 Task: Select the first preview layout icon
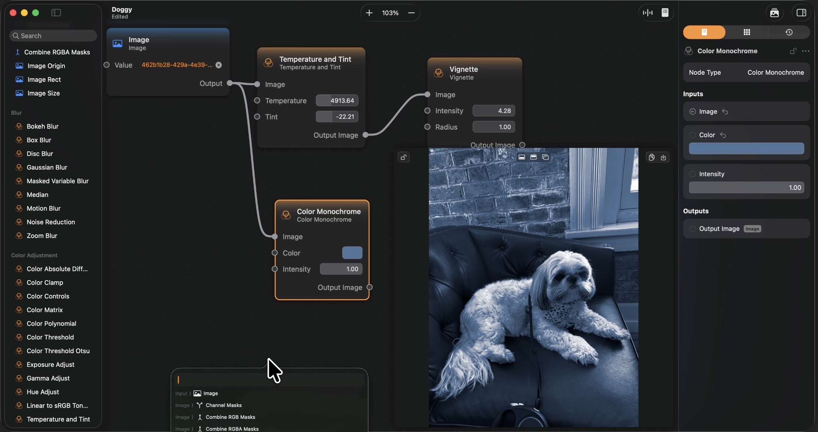pos(522,157)
